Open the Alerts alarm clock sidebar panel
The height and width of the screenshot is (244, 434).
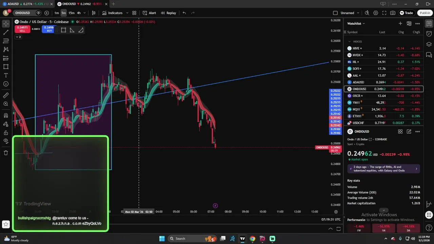429,34
